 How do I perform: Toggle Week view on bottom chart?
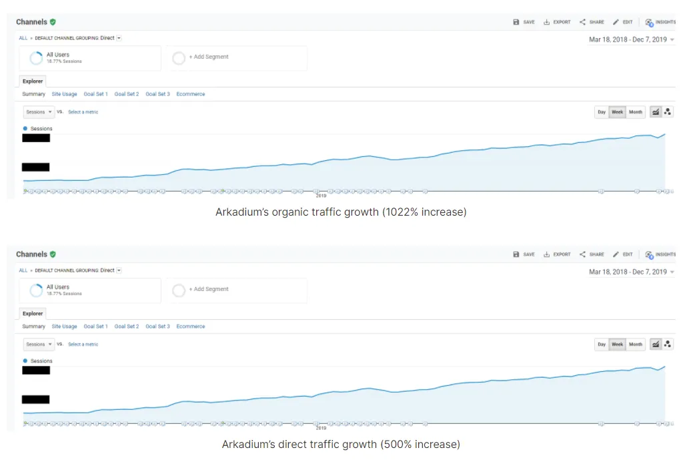(x=618, y=344)
